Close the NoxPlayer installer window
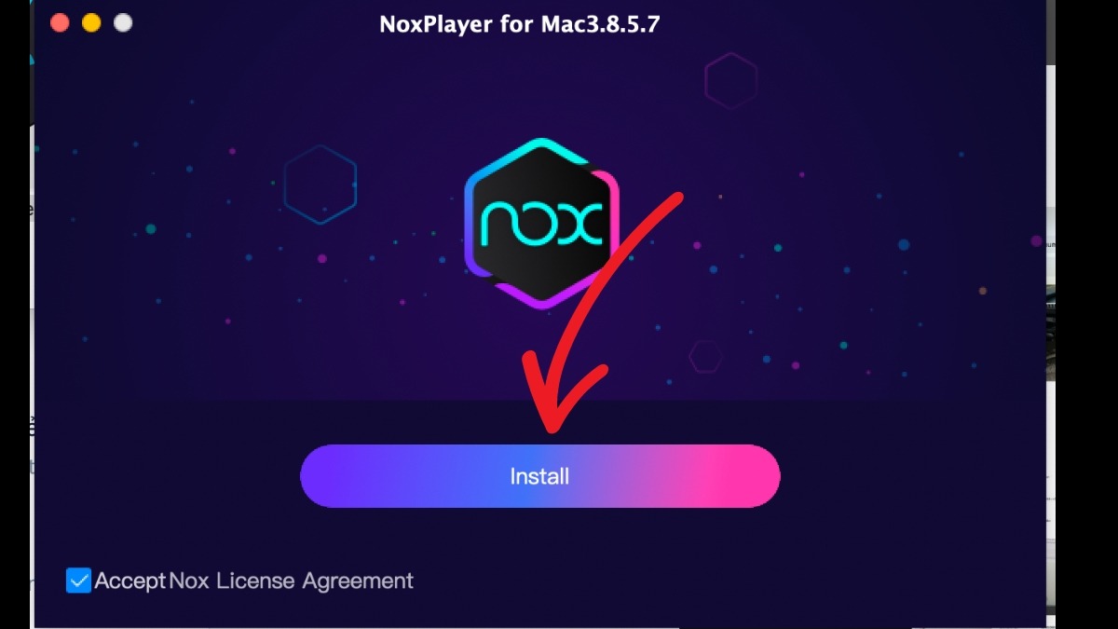Viewport: 1118px width, 629px height. [x=60, y=23]
